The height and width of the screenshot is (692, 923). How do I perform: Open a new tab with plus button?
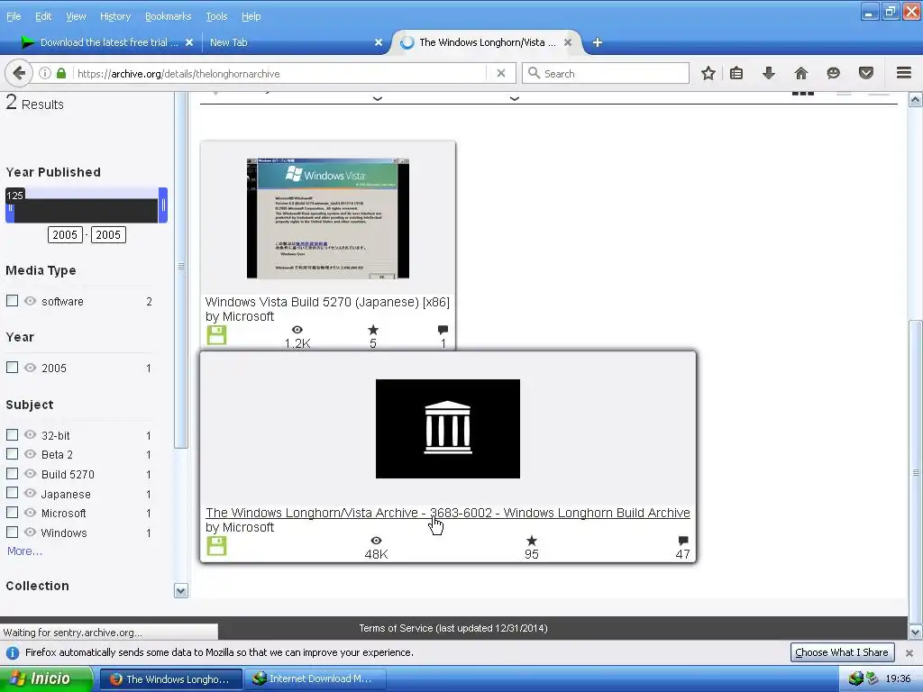597,42
